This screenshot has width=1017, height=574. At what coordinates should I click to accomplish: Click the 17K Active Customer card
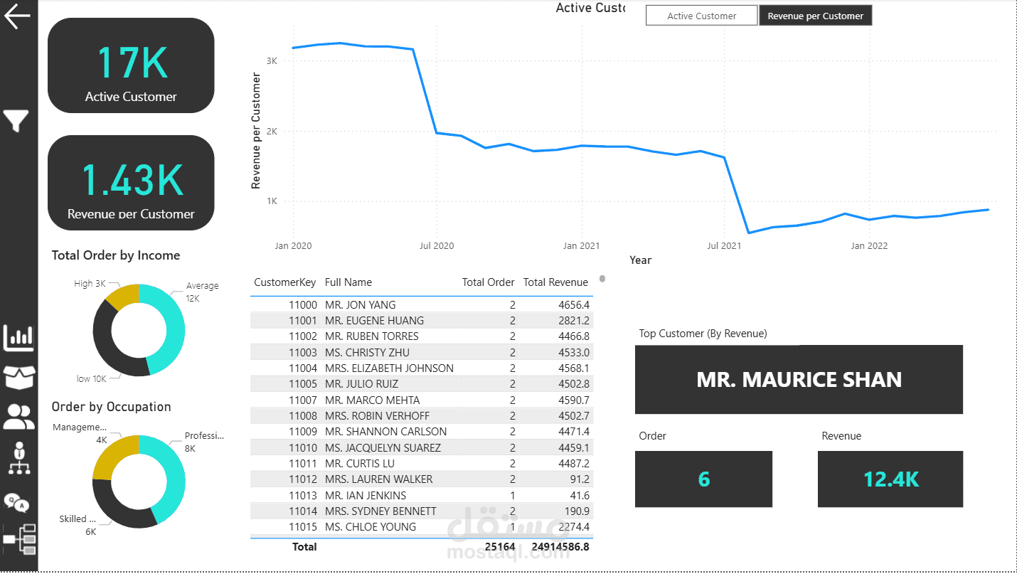coord(131,65)
